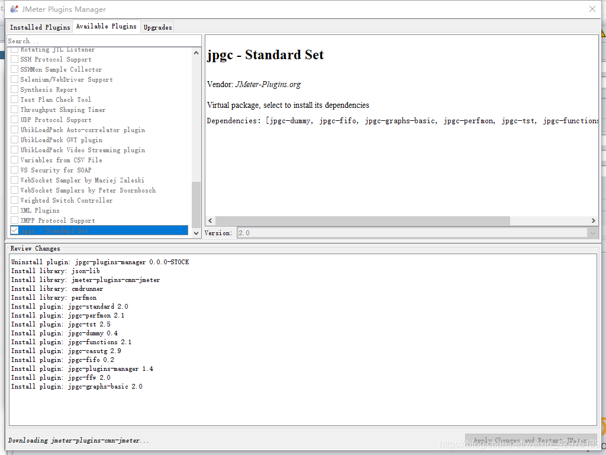Select the XMPP Protocol Support row
The image size is (606, 455).
[99, 220]
